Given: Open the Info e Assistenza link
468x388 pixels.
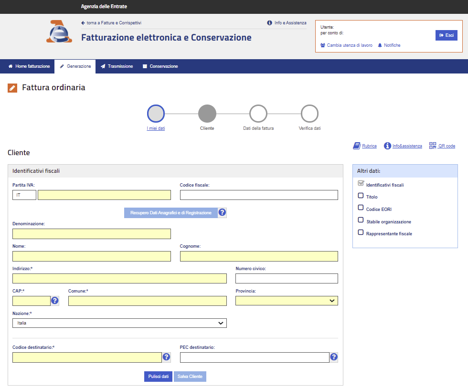Looking at the screenshot, I should point(290,23).
